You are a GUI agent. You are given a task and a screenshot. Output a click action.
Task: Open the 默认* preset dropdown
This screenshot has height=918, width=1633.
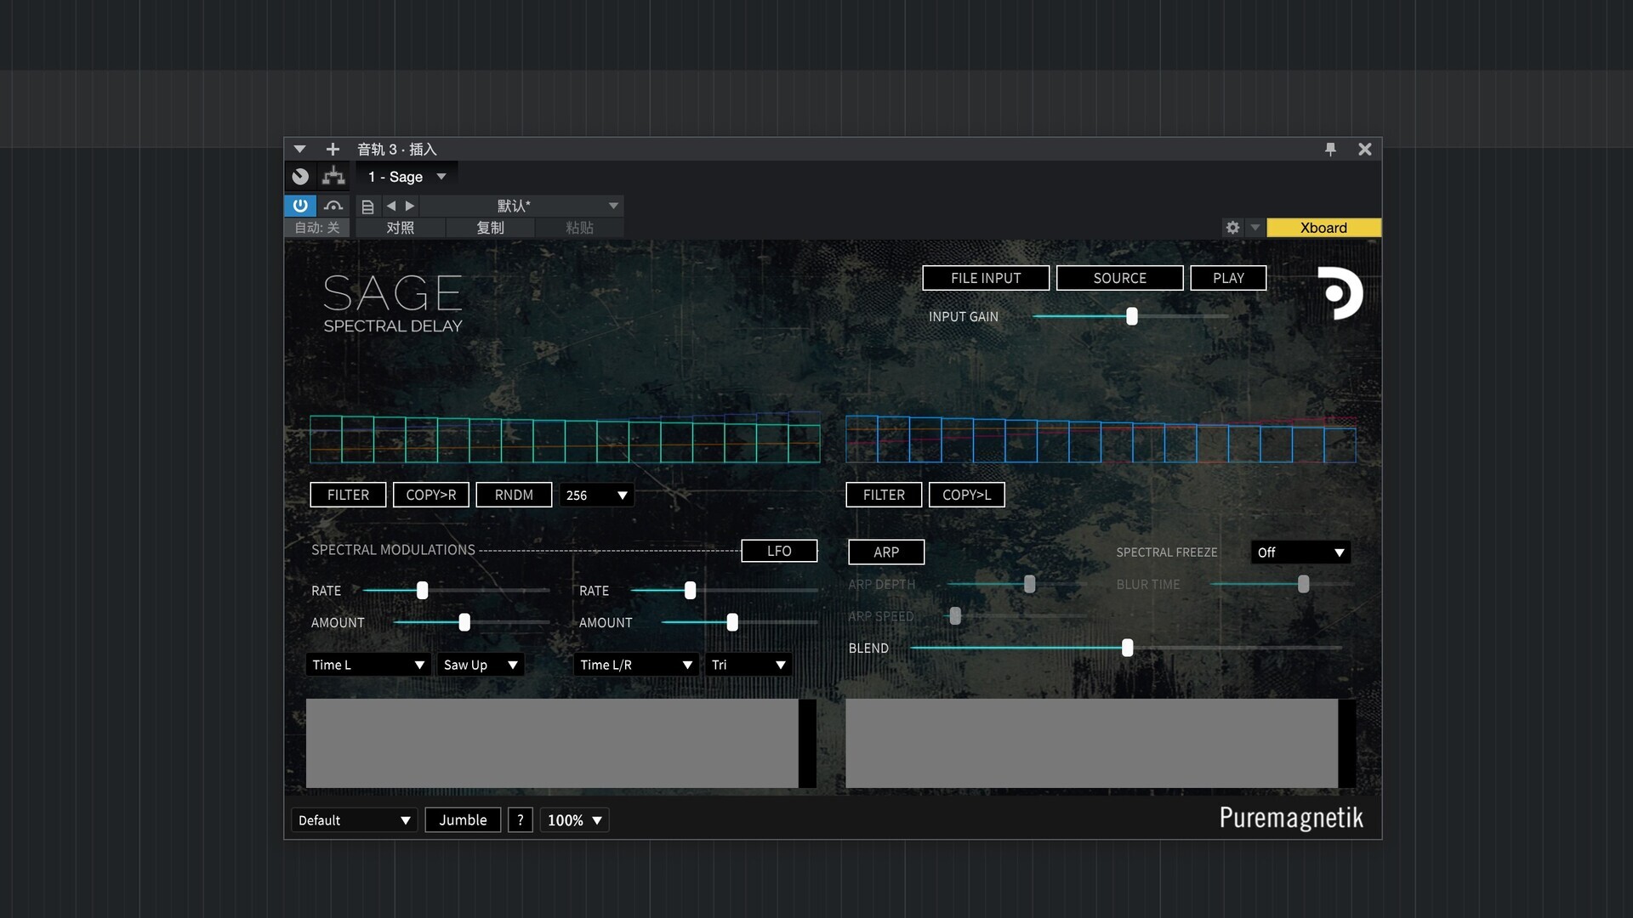pyautogui.click(x=522, y=206)
